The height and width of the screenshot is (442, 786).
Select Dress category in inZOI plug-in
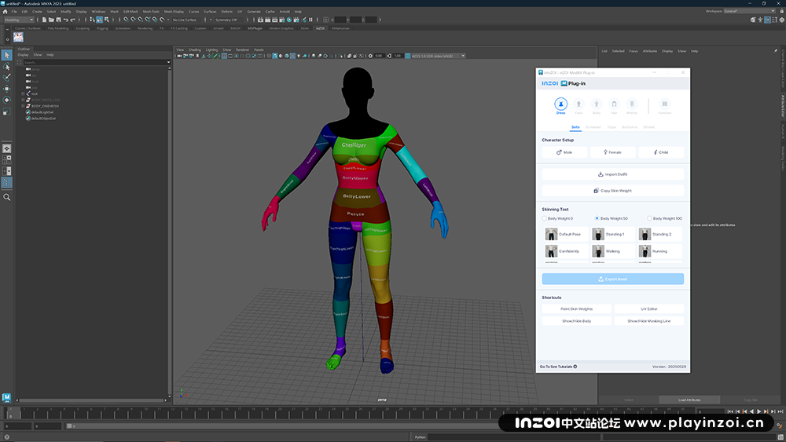[x=560, y=106]
